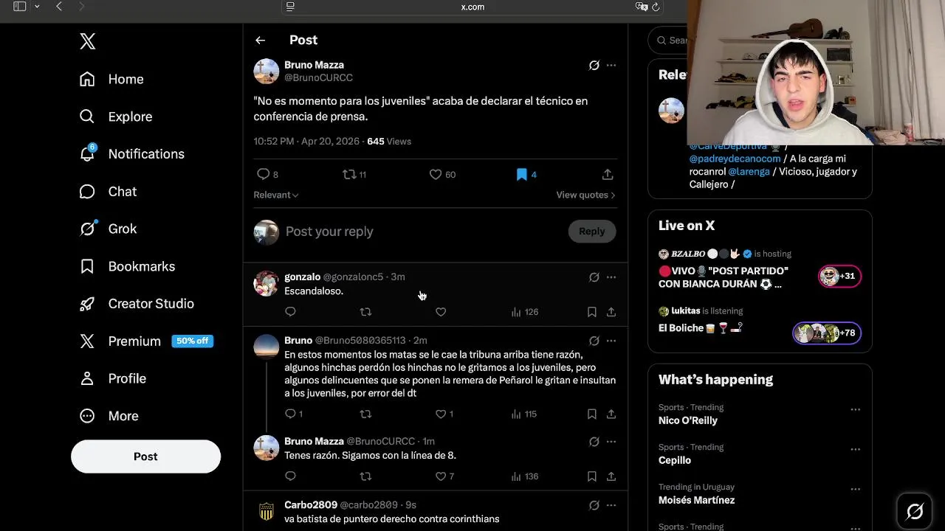The height and width of the screenshot is (531, 945).
Task: Open Profile from sidebar
Action: (x=112, y=378)
